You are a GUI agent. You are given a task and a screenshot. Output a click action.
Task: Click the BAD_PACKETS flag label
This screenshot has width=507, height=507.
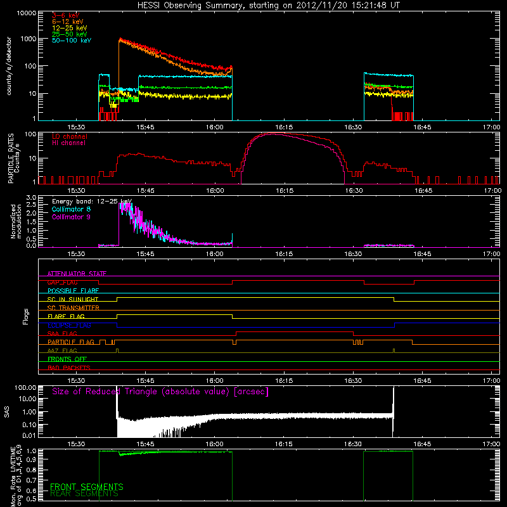[x=69, y=368]
